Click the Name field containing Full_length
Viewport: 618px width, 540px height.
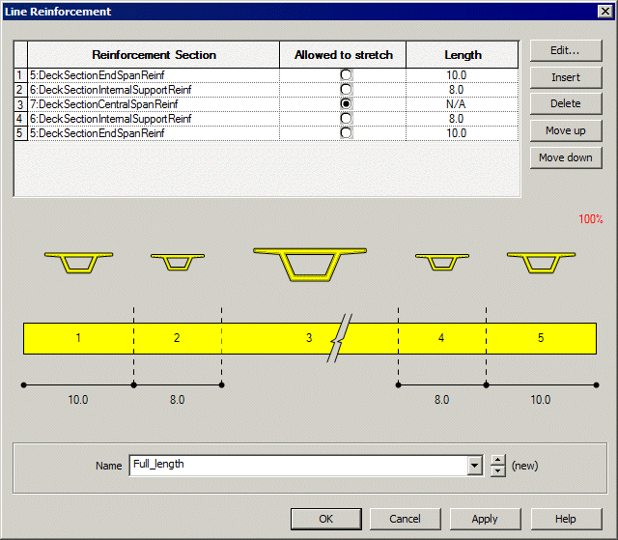point(298,466)
